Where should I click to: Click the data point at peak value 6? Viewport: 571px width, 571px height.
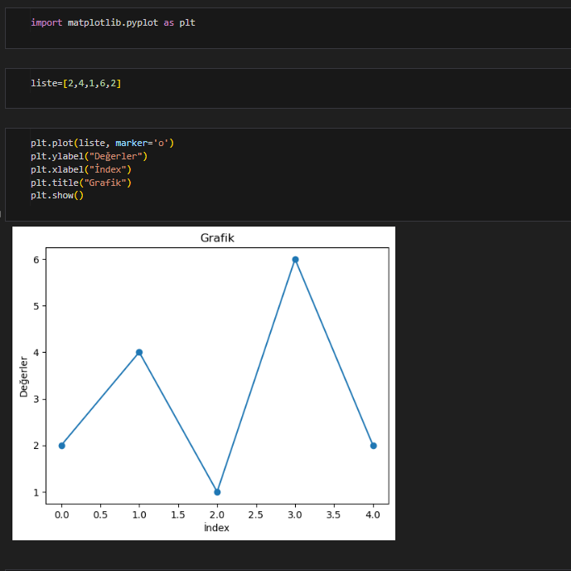(x=295, y=260)
